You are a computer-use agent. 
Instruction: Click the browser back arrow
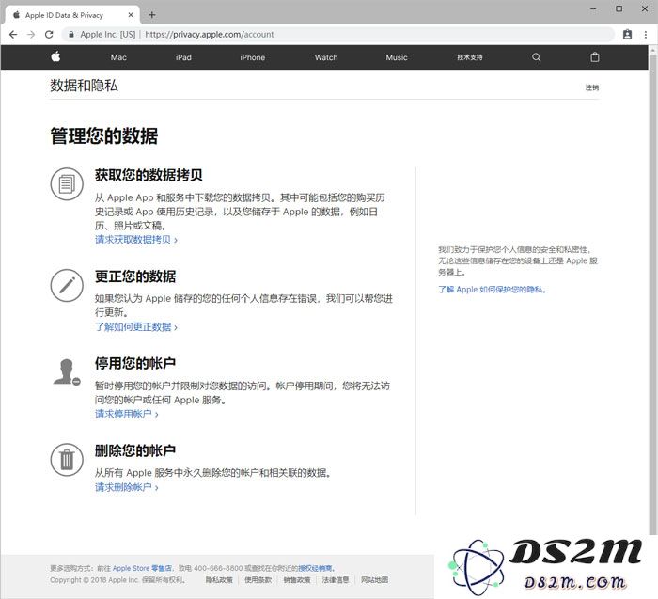[x=13, y=35]
